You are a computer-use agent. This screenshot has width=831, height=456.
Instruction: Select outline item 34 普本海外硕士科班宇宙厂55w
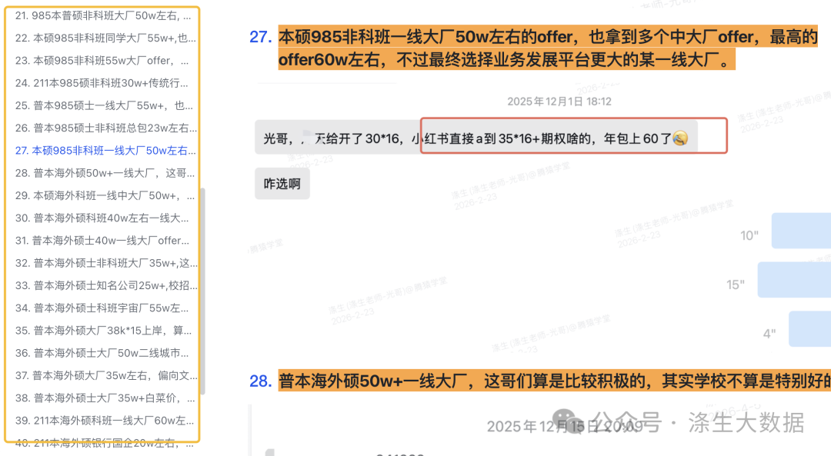coord(102,308)
